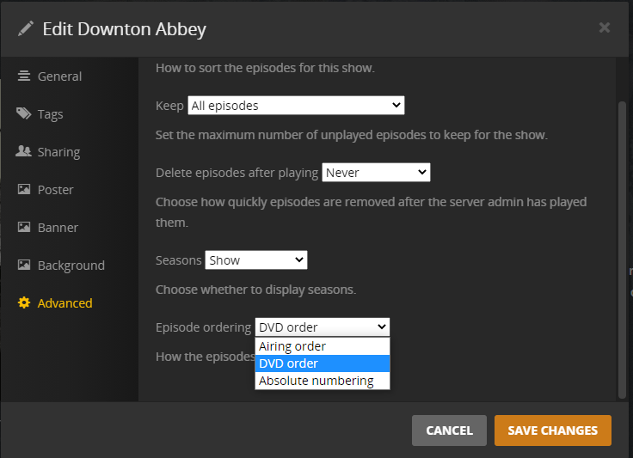Click the Banner image icon
This screenshot has height=458, width=633.
[x=24, y=228]
